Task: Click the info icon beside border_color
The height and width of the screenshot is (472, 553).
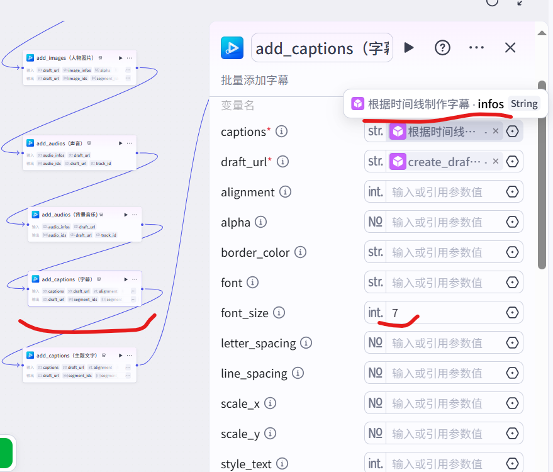Action: tap(300, 252)
